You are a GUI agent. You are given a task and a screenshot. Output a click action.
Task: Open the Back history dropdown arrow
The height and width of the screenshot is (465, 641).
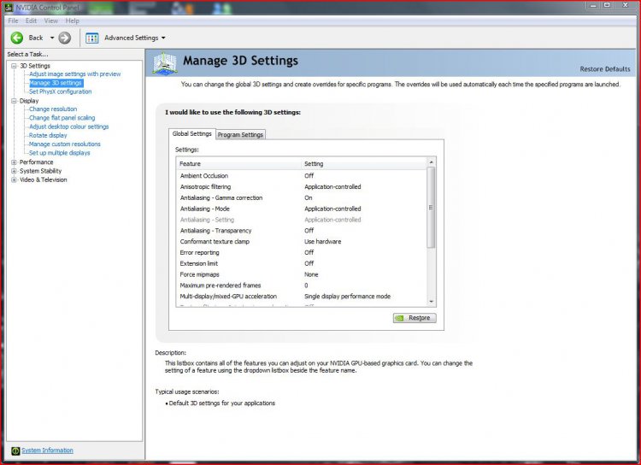52,38
